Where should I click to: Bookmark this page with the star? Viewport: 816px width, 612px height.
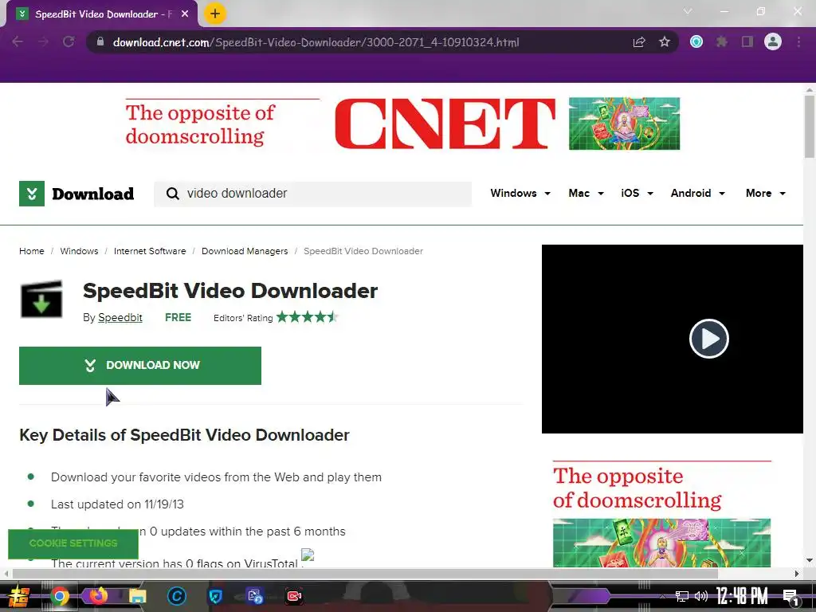click(665, 41)
